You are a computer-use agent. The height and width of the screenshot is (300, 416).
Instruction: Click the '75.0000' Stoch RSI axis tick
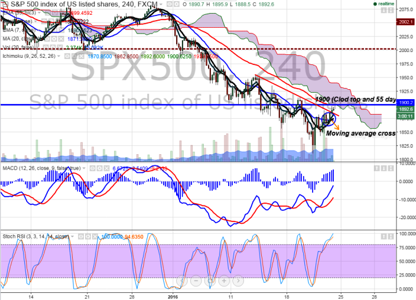407,247
